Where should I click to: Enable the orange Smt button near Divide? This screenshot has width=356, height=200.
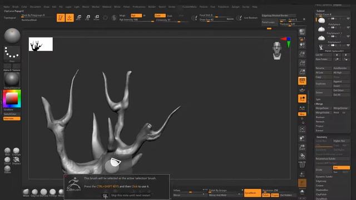[341, 168]
